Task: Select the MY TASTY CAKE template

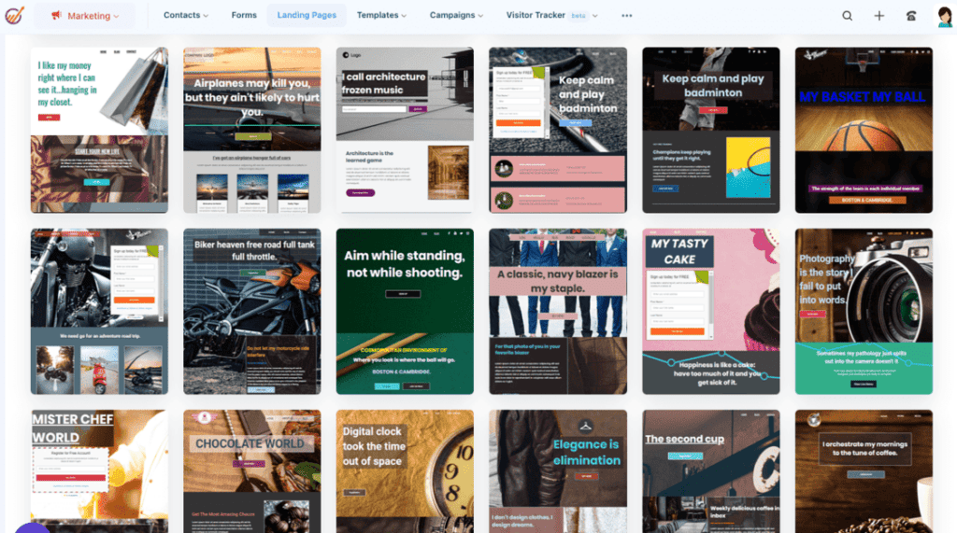Action: [710, 311]
